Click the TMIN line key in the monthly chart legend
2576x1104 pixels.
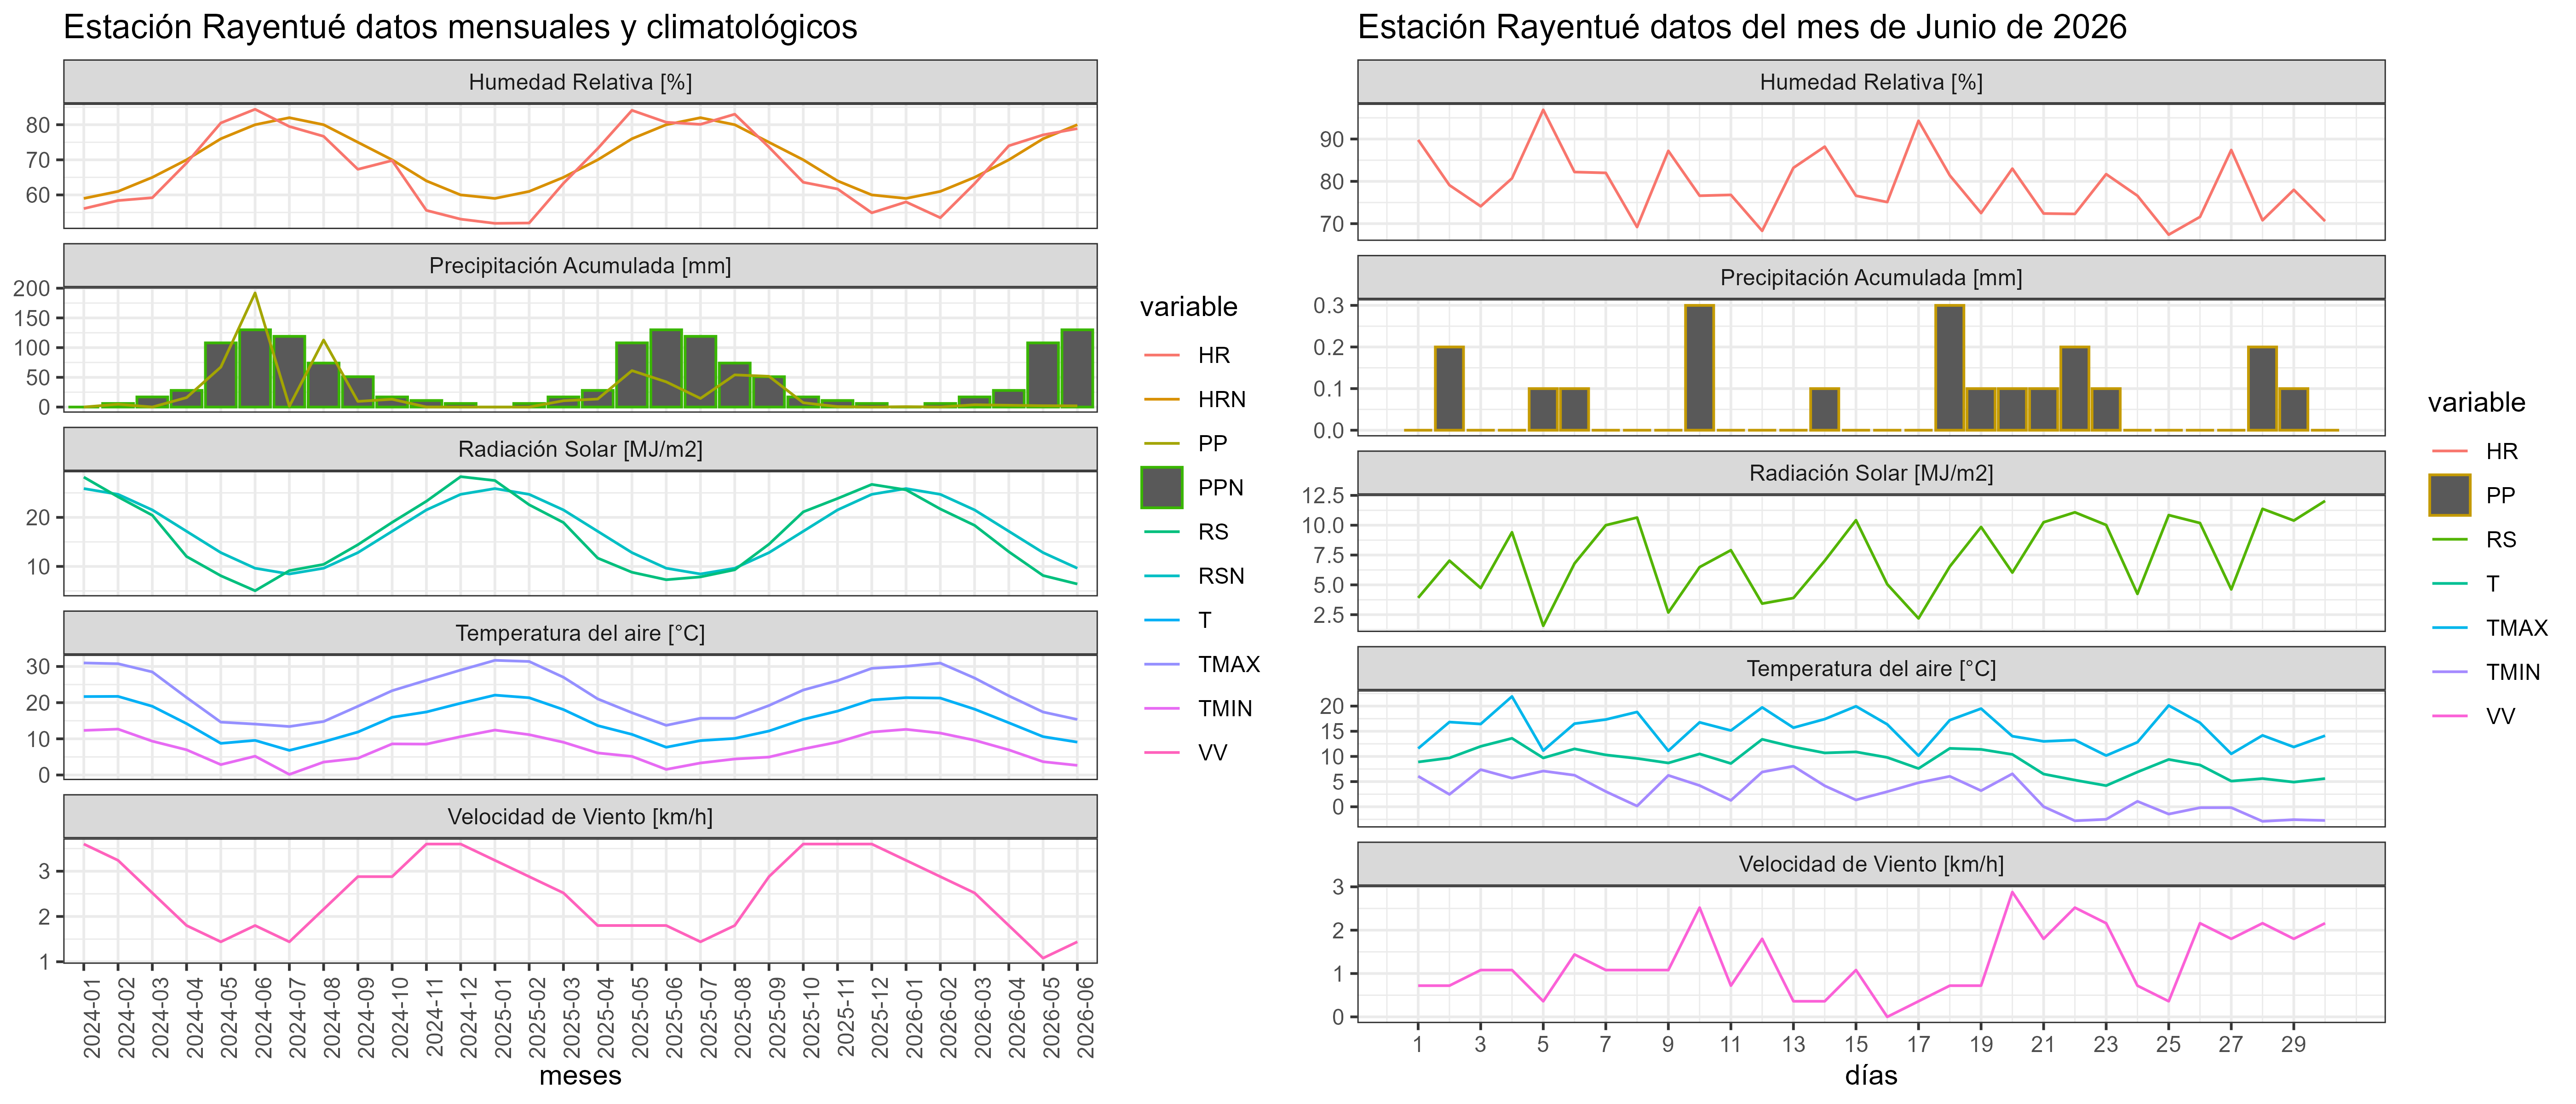coord(1162,708)
